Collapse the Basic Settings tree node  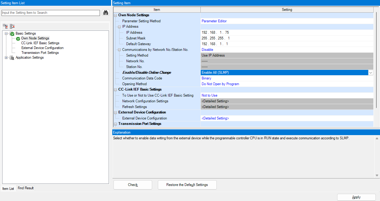tap(6, 34)
